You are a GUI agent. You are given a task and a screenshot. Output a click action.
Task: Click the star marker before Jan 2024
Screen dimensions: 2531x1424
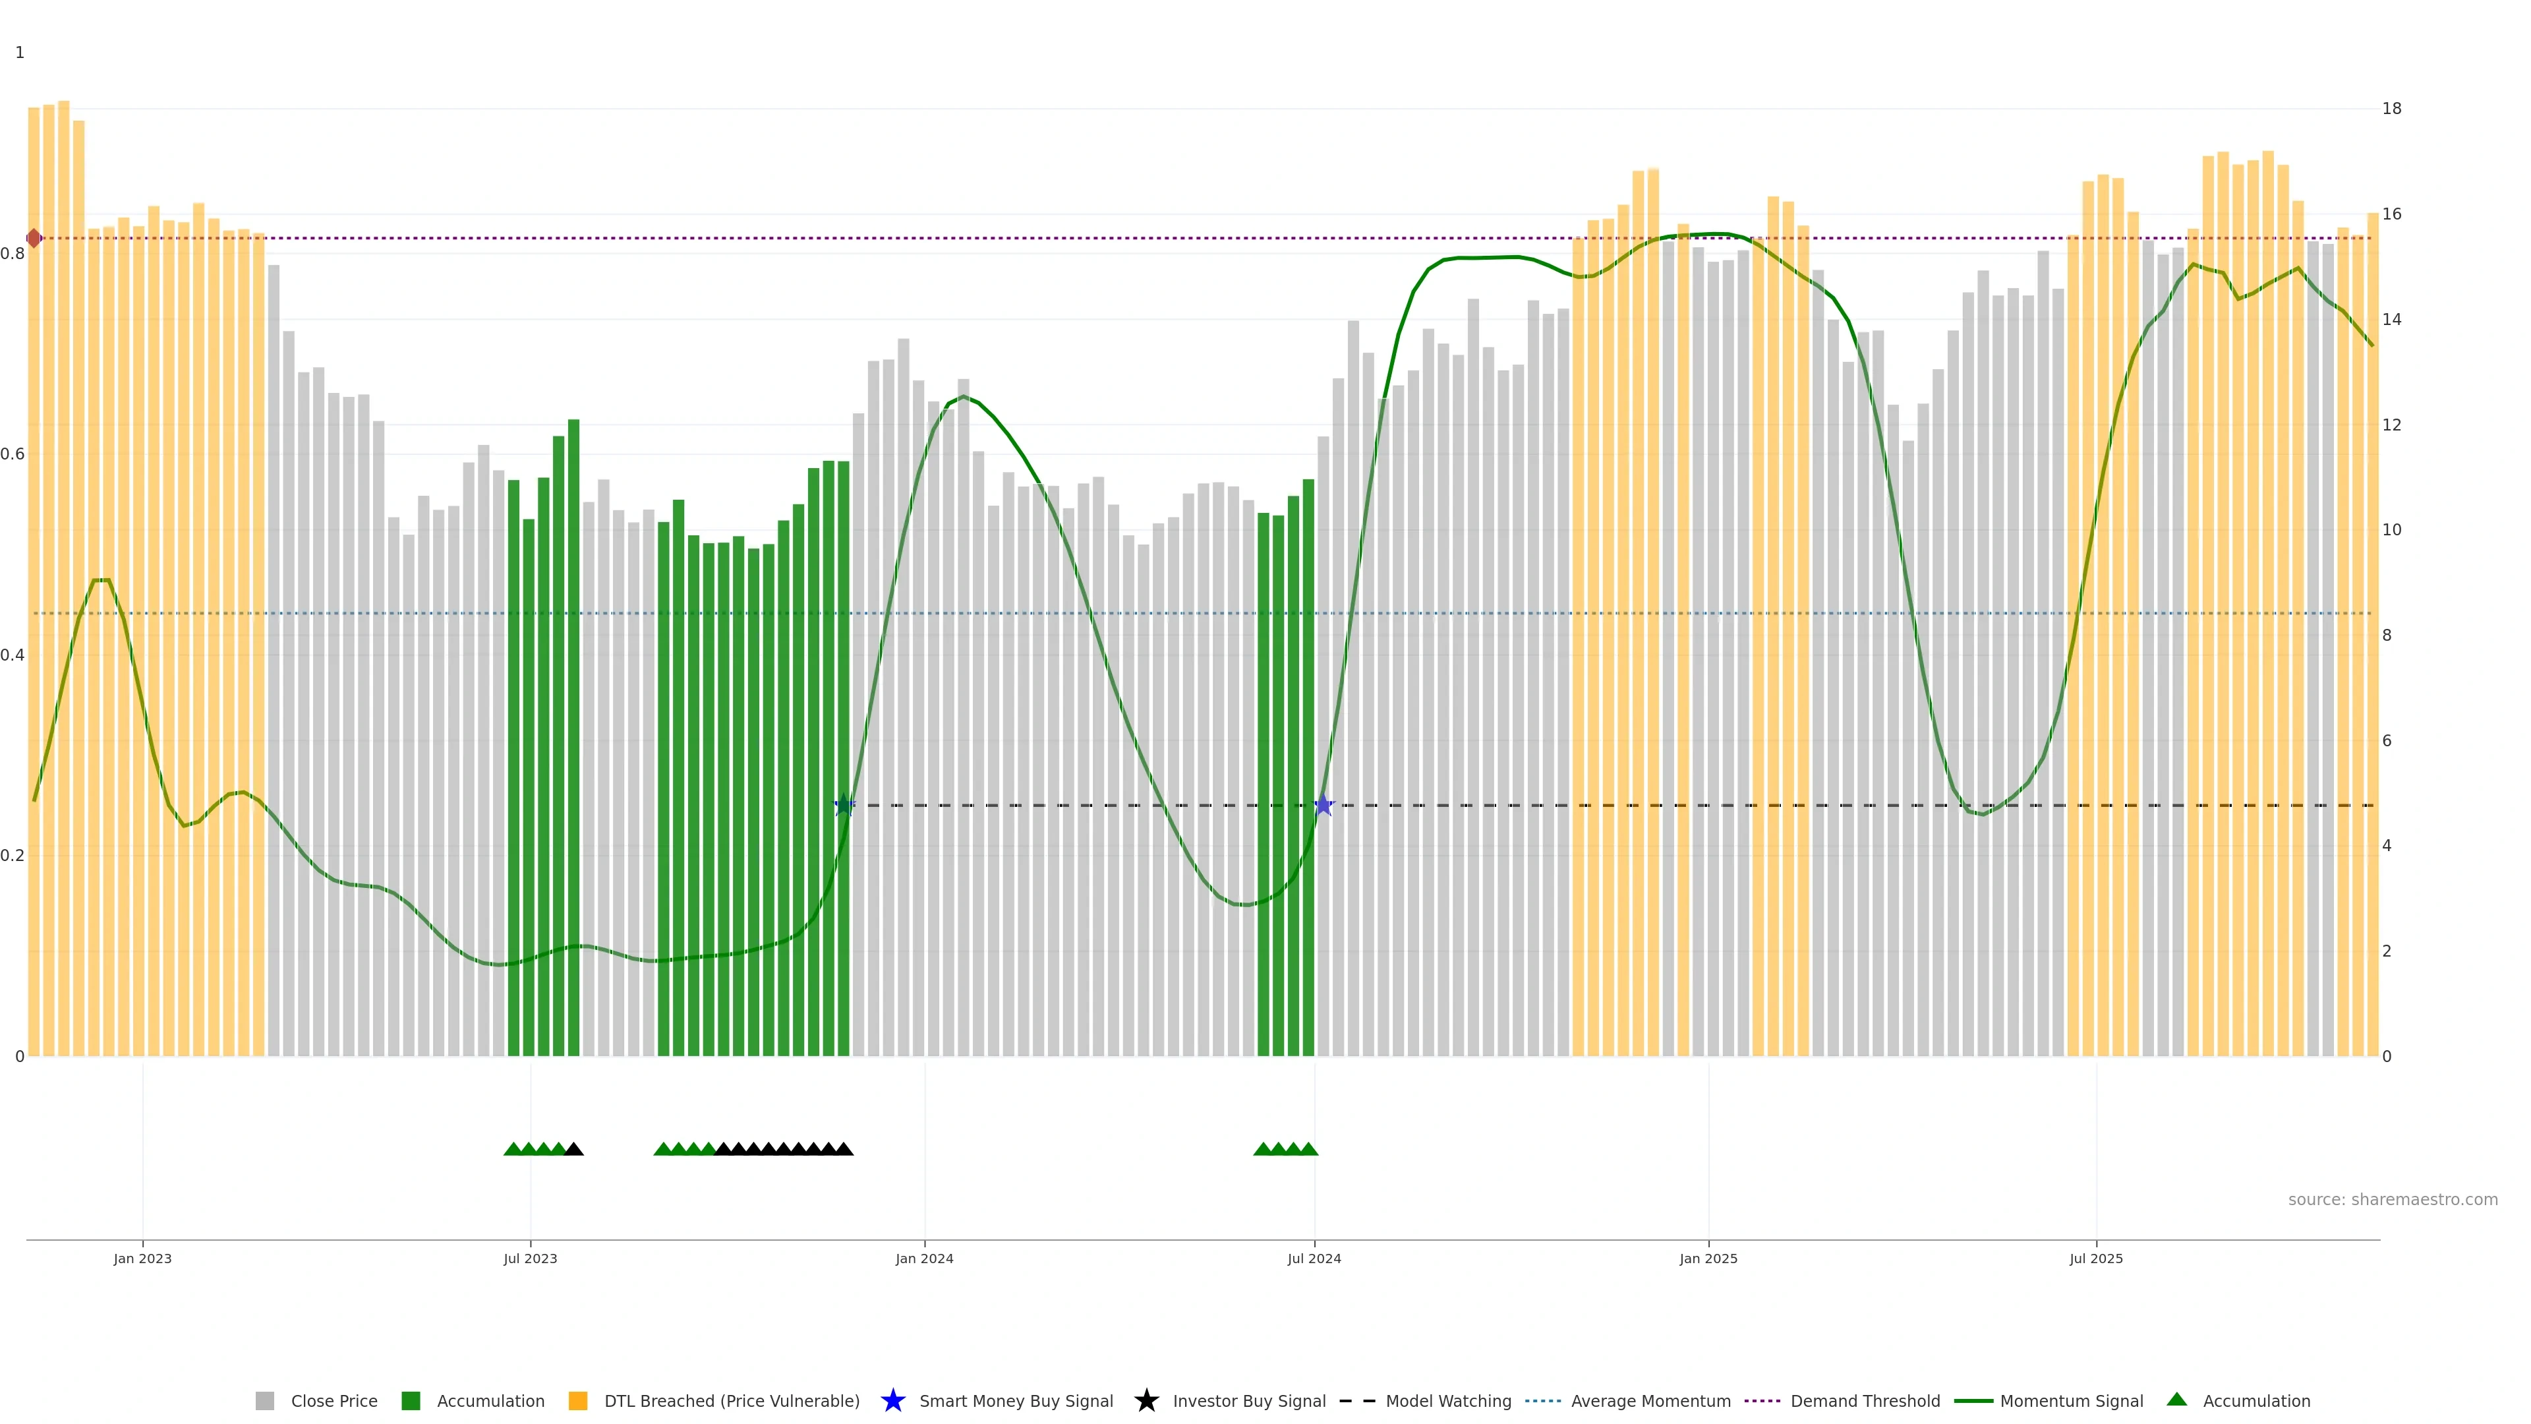click(843, 805)
